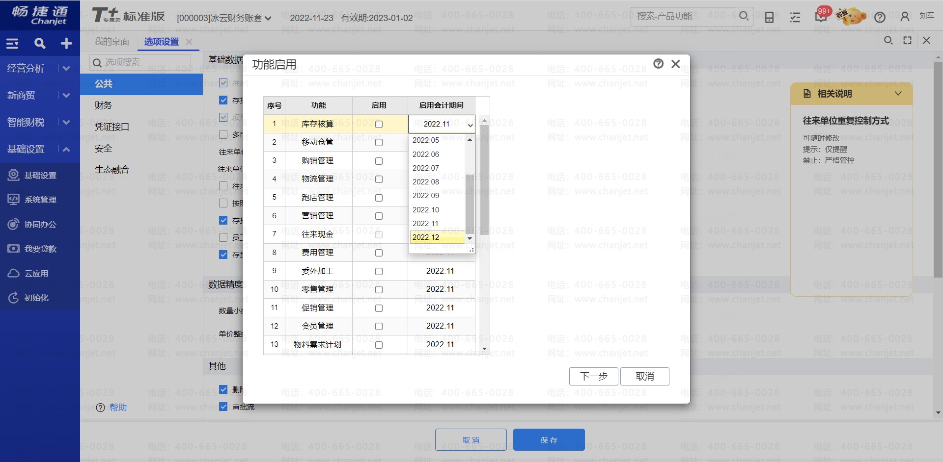
Task: Open the user profile icon
Action: (x=905, y=17)
